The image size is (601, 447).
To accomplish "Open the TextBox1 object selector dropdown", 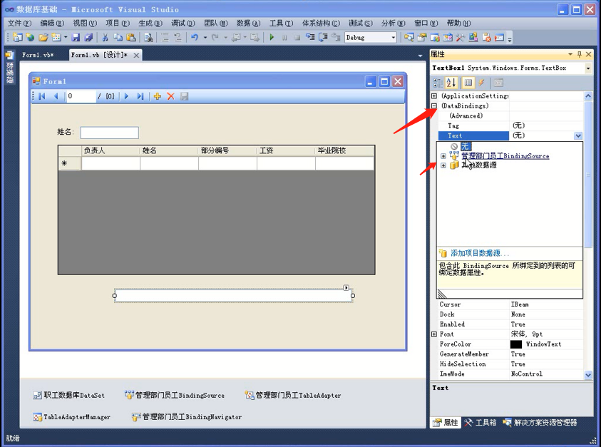I will (x=588, y=68).
